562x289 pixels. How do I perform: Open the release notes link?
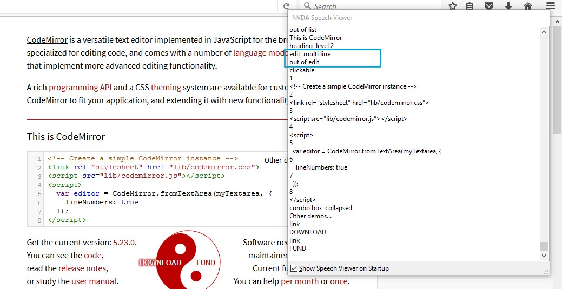[x=82, y=268]
